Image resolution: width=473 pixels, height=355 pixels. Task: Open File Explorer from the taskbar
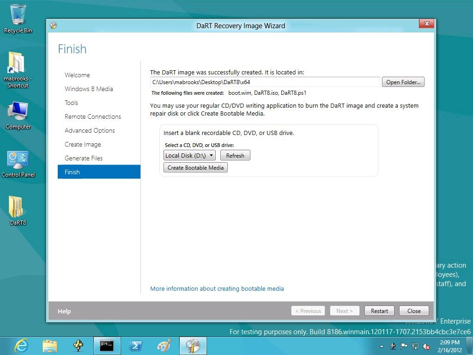pyautogui.click(x=50, y=346)
